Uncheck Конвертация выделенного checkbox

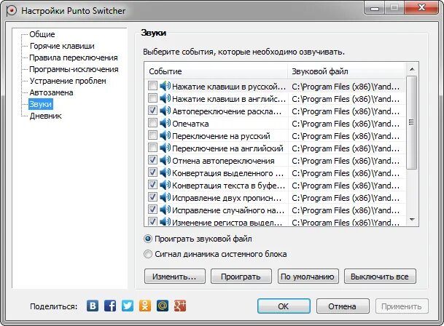point(152,172)
